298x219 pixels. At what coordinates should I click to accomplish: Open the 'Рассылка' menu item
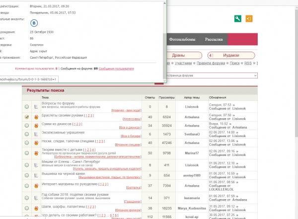[x=214, y=39]
